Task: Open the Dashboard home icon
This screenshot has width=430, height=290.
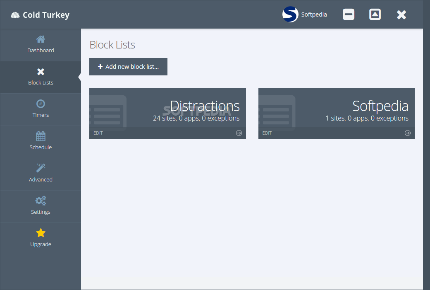Action: point(41,39)
